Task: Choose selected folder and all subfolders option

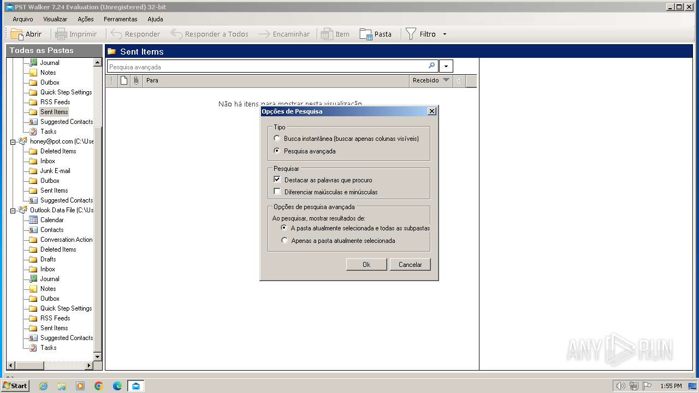Action: click(284, 228)
